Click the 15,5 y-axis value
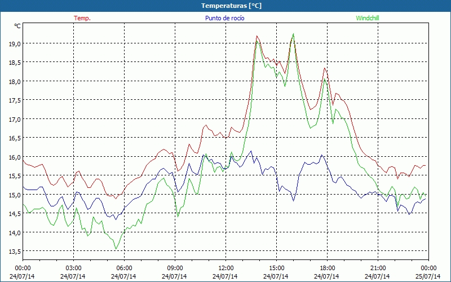This screenshot has width=451, height=282. tap(15, 176)
